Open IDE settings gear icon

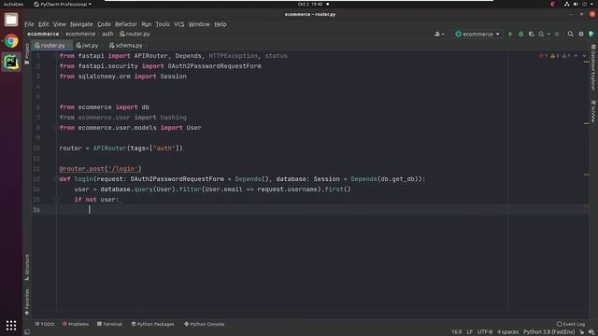[581, 34]
